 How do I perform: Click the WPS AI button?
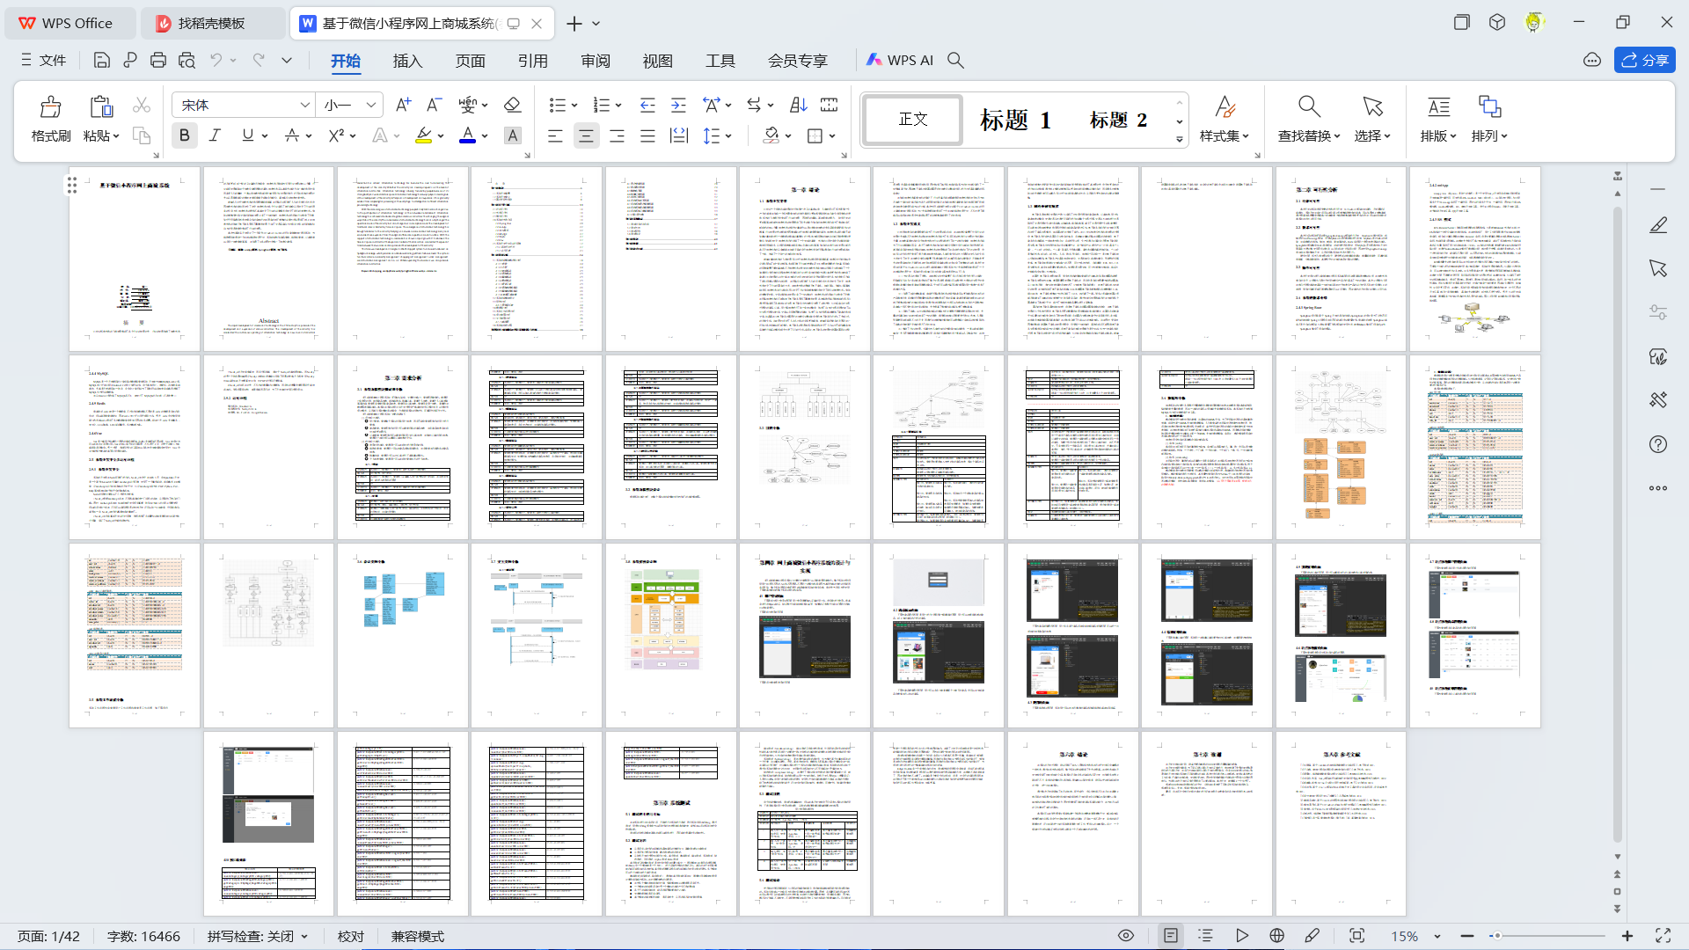[899, 60]
